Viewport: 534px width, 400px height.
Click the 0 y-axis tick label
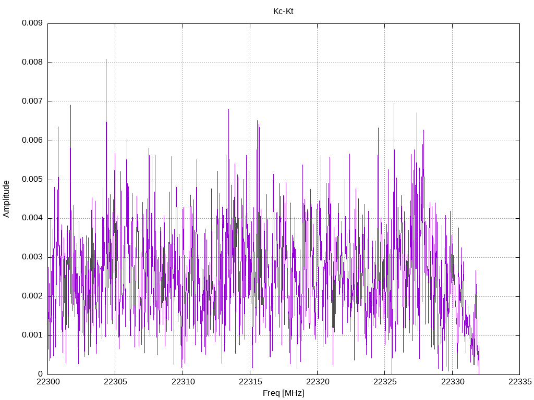tap(40, 374)
